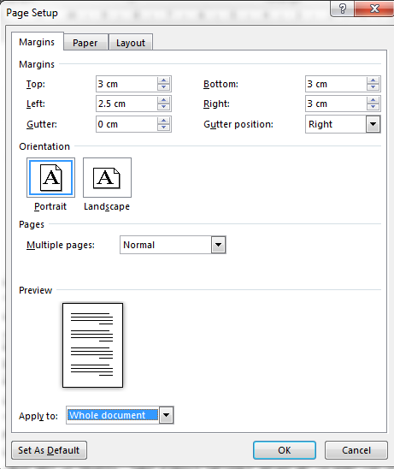Switch to the Paper tab
The image size is (394, 469).
click(x=85, y=43)
